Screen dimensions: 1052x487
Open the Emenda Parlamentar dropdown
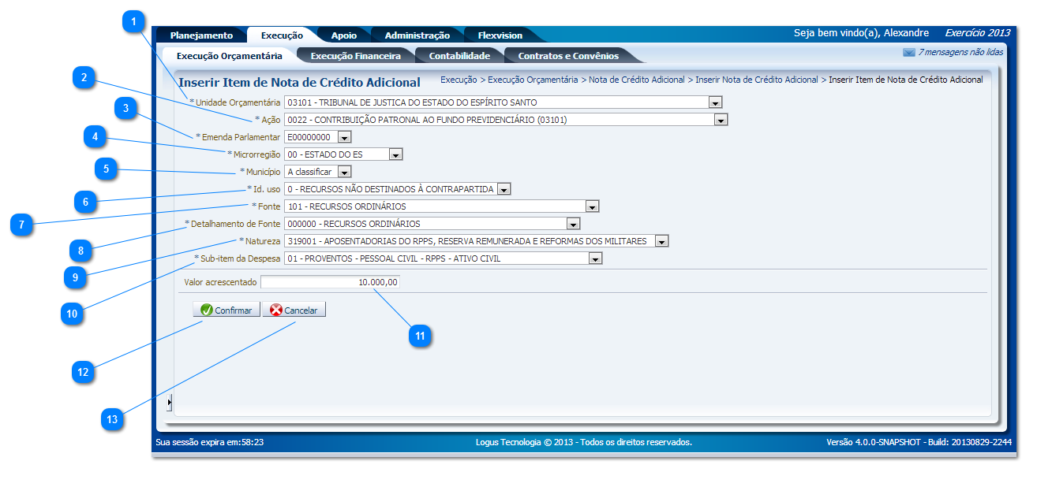click(344, 137)
